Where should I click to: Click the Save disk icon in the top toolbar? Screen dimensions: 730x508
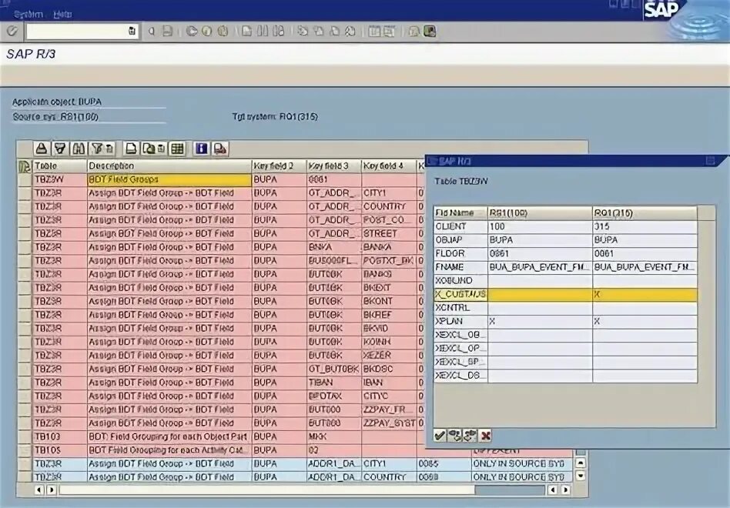click(x=167, y=31)
